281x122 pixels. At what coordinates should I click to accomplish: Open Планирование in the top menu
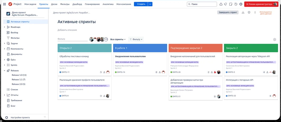coord(92,4)
